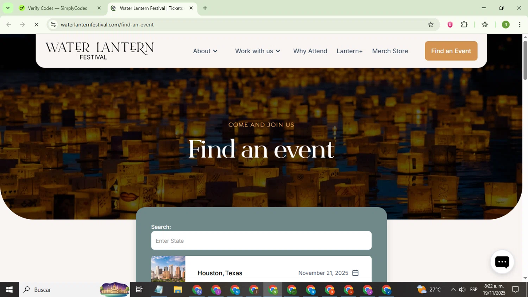The width and height of the screenshot is (528, 297).
Task: Expand the About menu
Action: 205,51
